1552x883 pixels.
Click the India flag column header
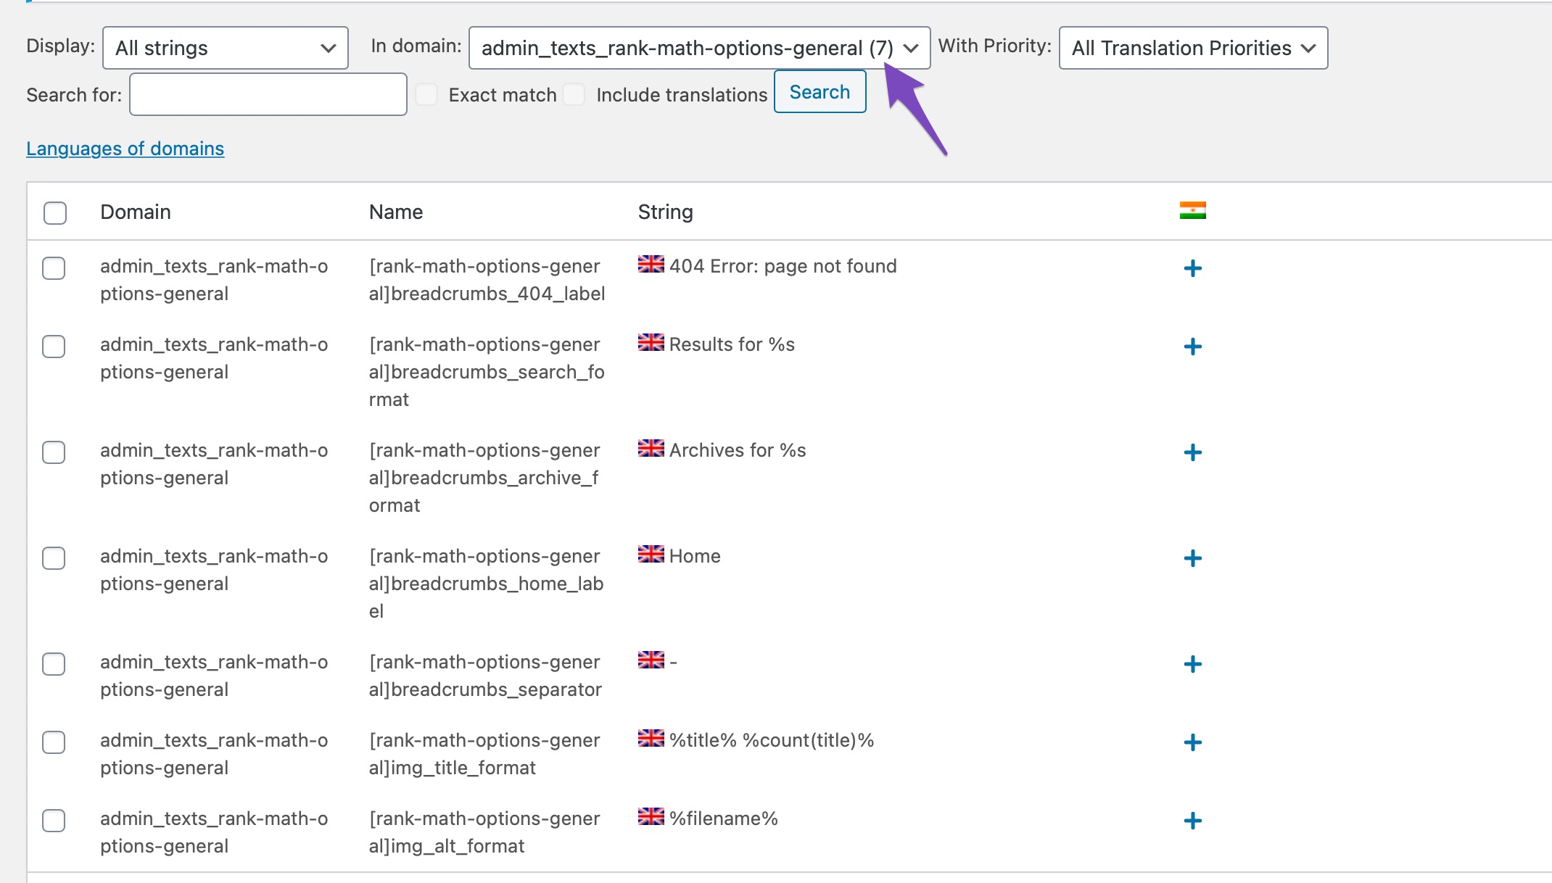tap(1192, 210)
